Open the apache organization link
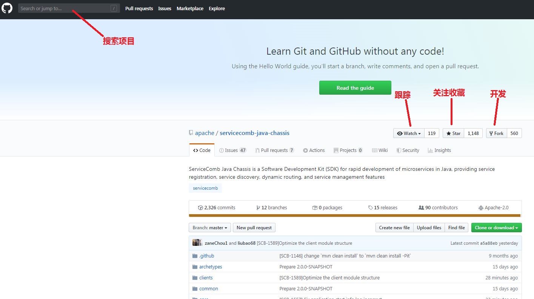The height and width of the screenshot is (299, 534). pos(205,133)
